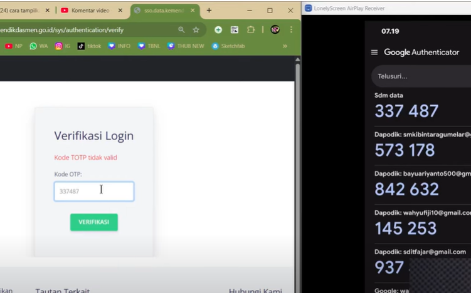Viewport: 471px width, 293px height.
Task: Switch to the 'Komentar video' tab
Action: tap(90, 11)
